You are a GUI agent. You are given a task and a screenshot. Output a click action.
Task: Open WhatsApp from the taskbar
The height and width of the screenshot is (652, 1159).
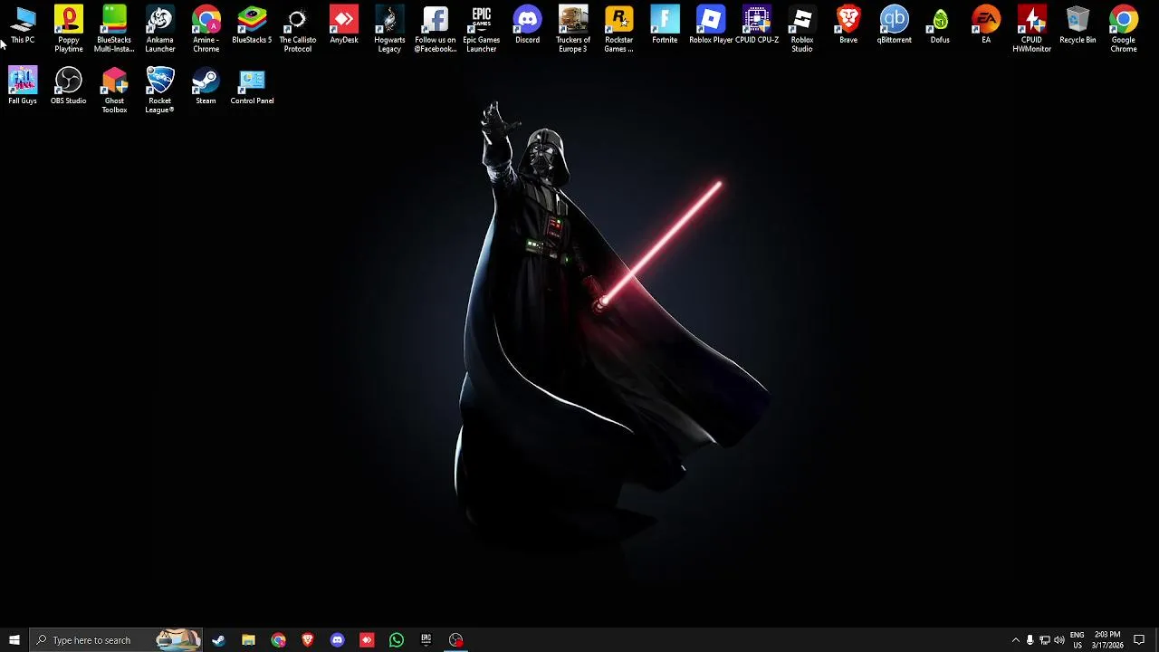pyautogui.click(x=397, y=640)
